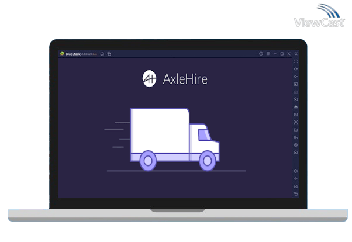
Task: Open multi-instance manager icon in title bar
Action: pyautogui.click(x=109, y=54)
